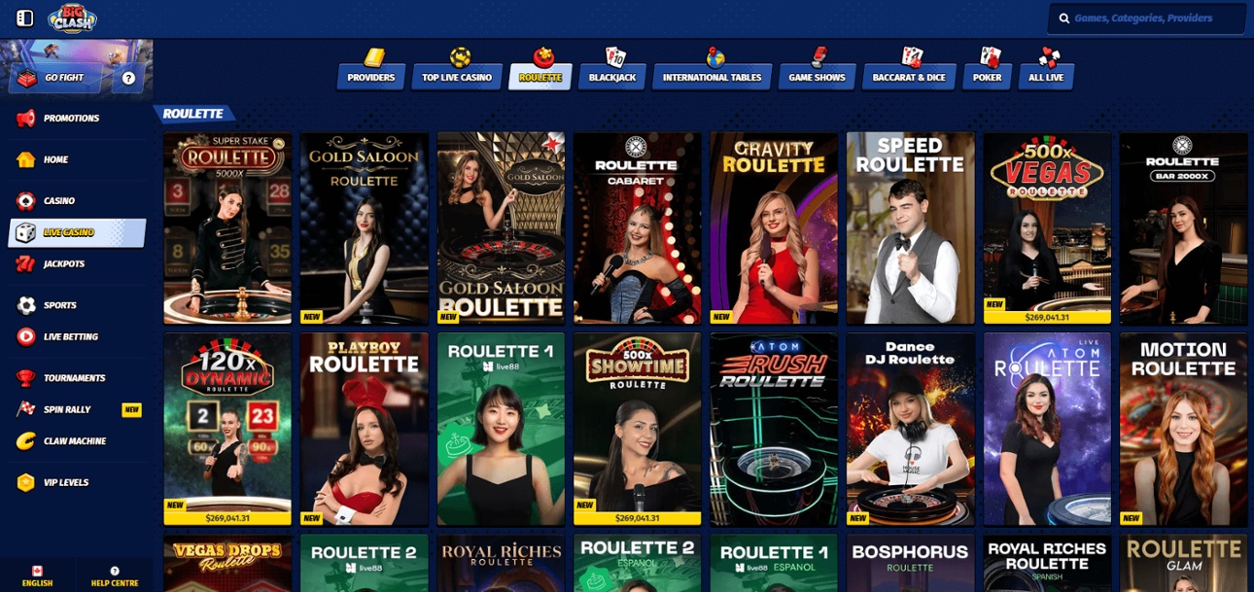Open the Help Centre

tap(114, 575)
